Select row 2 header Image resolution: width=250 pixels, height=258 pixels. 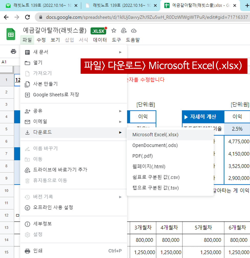coord(7,92)
